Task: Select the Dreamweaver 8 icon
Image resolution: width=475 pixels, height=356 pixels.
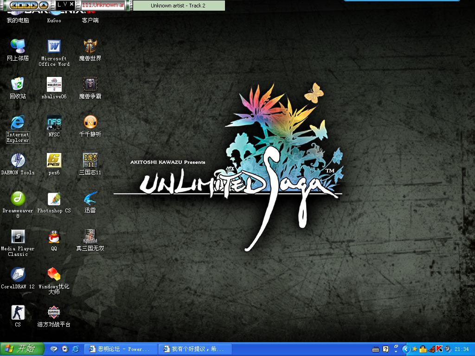Action: (18, 205)
